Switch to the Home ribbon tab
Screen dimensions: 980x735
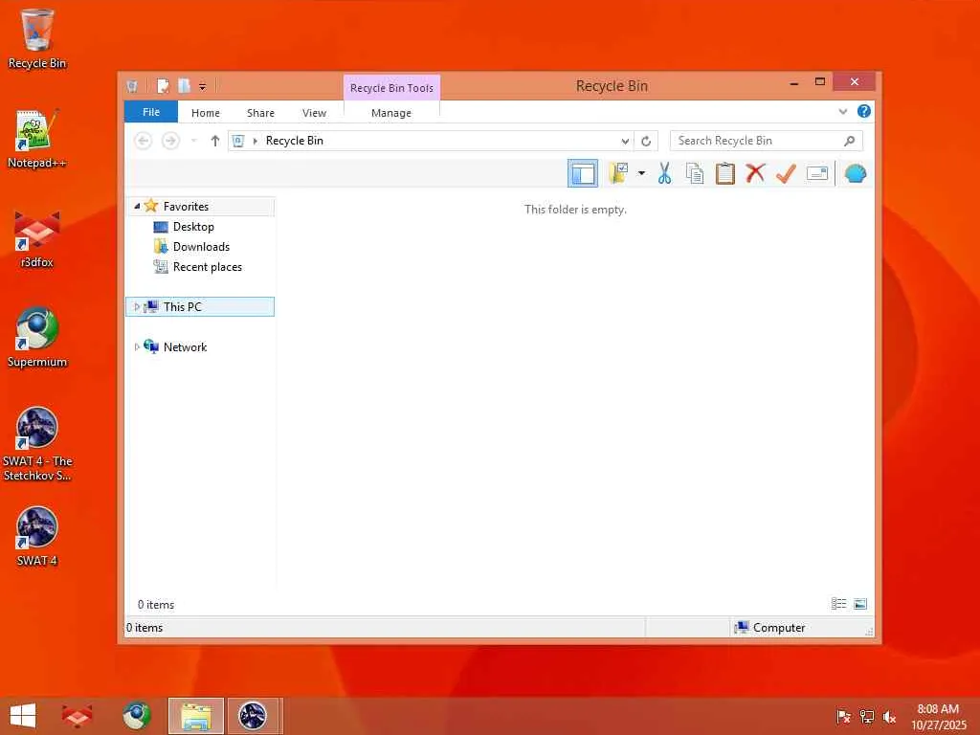point(206,113)
